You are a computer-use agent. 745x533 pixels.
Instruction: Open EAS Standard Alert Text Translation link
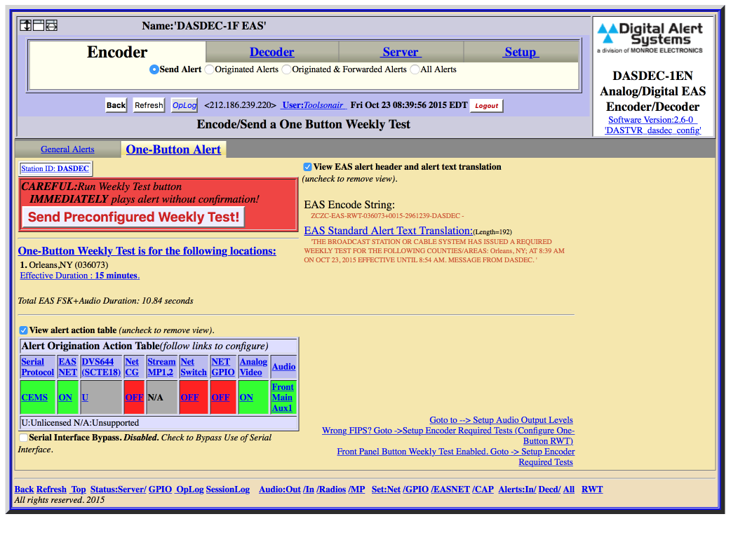point(389,231)
